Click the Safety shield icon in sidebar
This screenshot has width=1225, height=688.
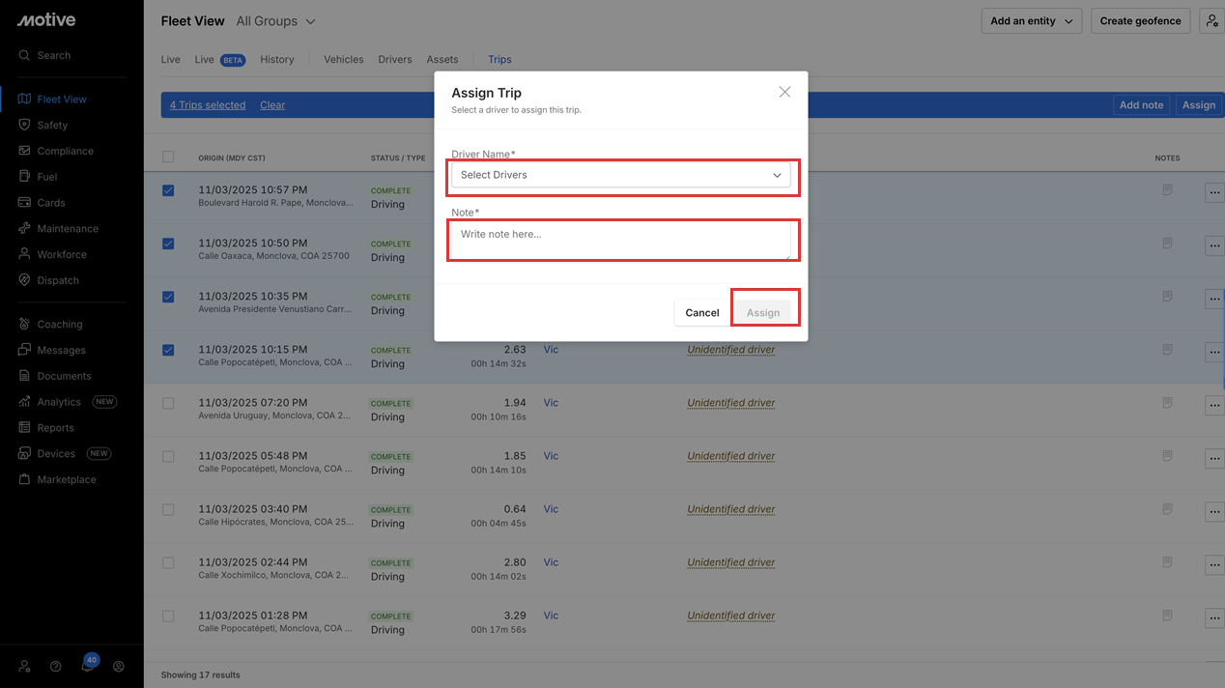25,125
